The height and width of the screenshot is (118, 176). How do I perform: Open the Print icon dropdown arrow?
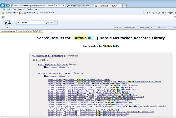(x=166, y=13)
